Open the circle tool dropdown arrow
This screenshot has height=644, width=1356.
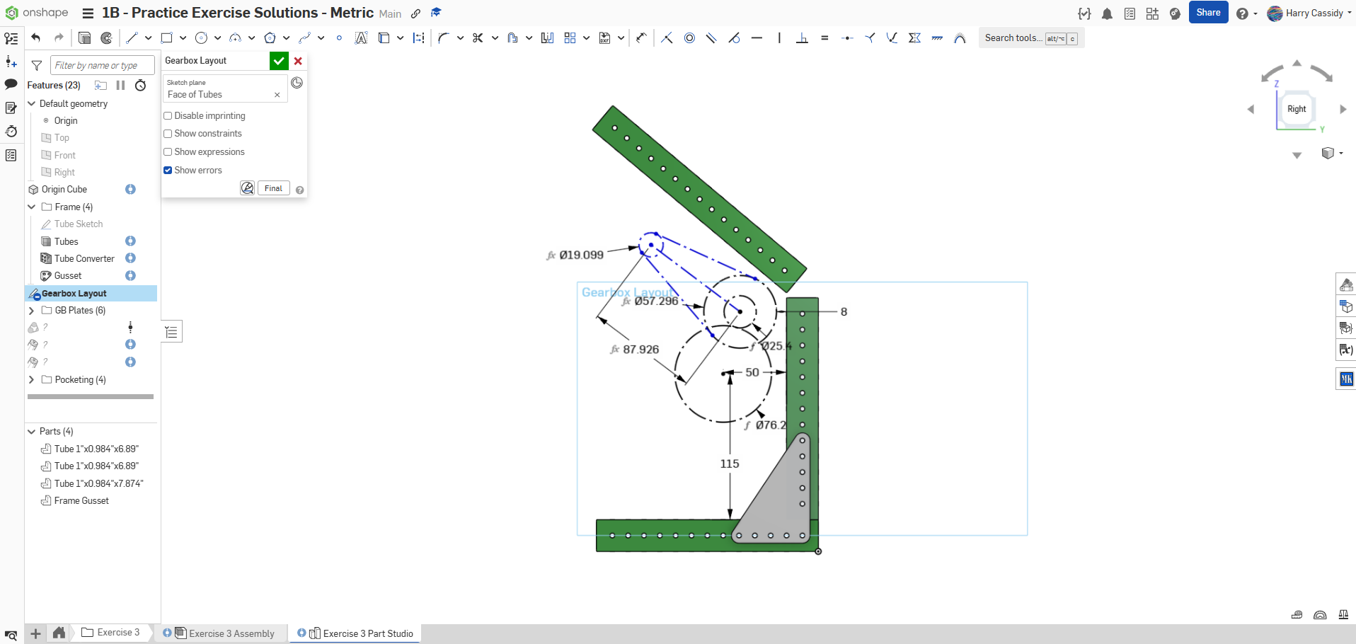217,38
